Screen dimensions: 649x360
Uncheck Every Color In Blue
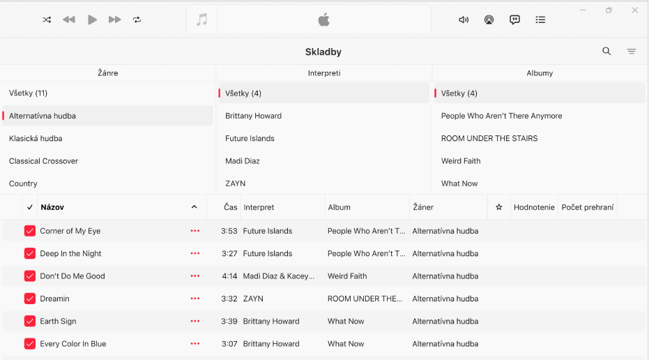(30, 343)
